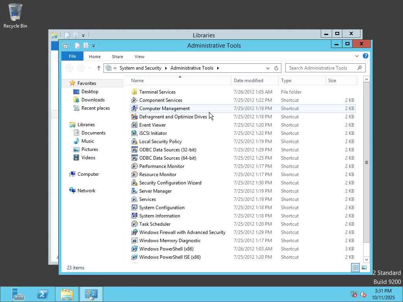Click the File Explorer taskbar icon
Screen dimensions: 403x302
[x=67, y=294]
